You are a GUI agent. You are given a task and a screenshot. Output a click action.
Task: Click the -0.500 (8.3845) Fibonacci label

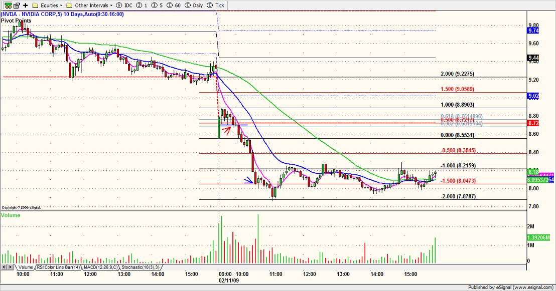(x=458, y=150)
